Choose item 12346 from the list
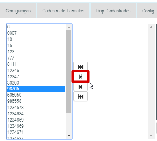The width and height of the screenshot is (157, 141). (36, 70)
